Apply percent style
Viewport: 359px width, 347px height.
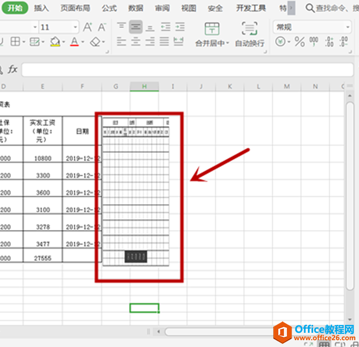(x=300, y=42)
